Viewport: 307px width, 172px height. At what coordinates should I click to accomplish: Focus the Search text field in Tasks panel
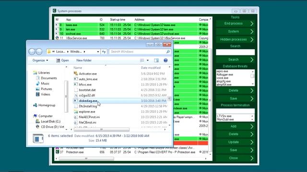[235, 52]
